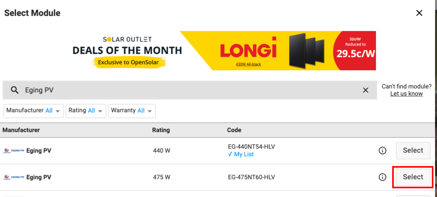Open info for EG-440NT54-HLV module
This screenshot has height=197, width=437.
(x=382, y=151)
